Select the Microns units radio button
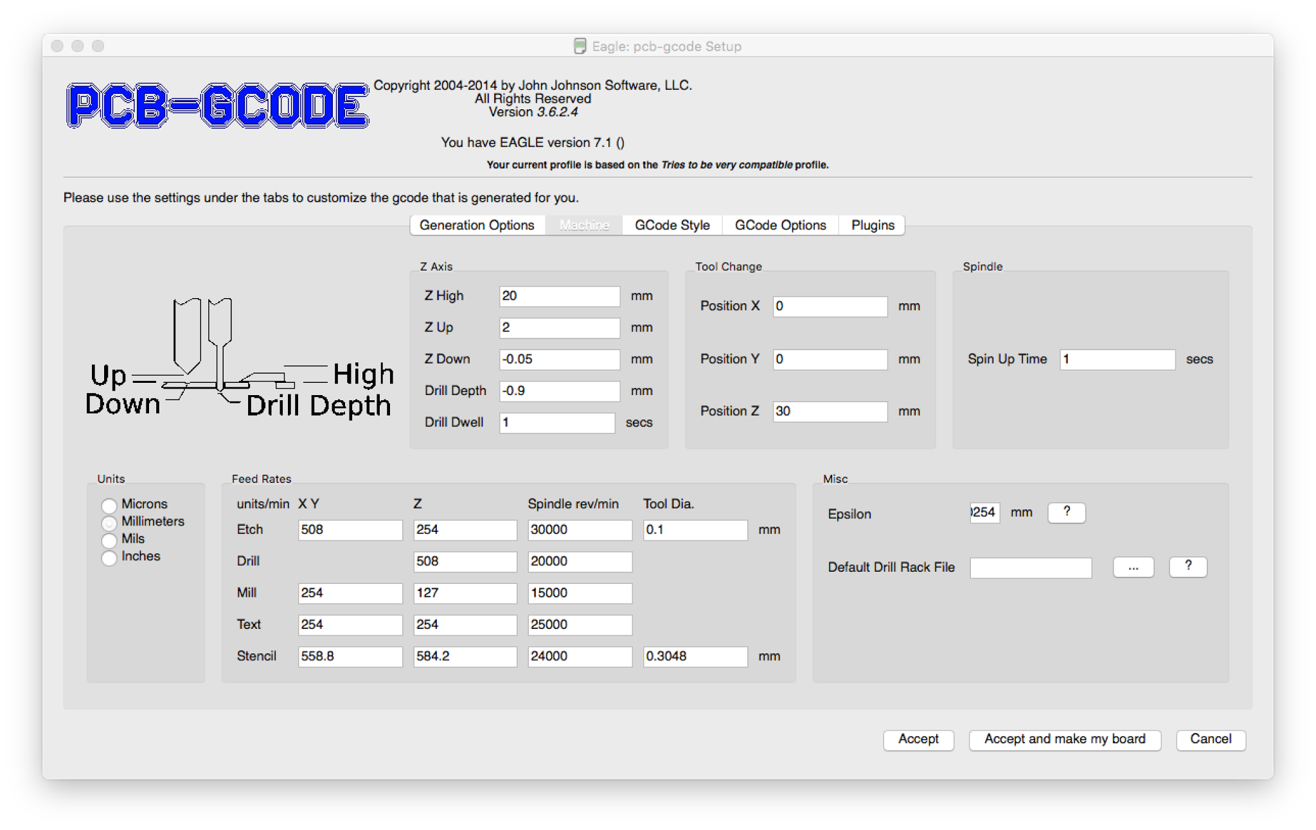The image size is (1316, 830). (109, 505)
